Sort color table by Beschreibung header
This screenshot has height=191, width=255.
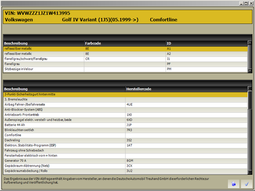(x=44, y=43)
